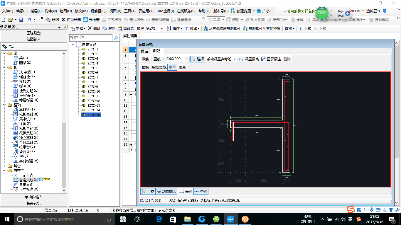The height and width of the screenshot is (225, 401).
Task: Open a project with the folder icon
Action: [x=10, y=20]
